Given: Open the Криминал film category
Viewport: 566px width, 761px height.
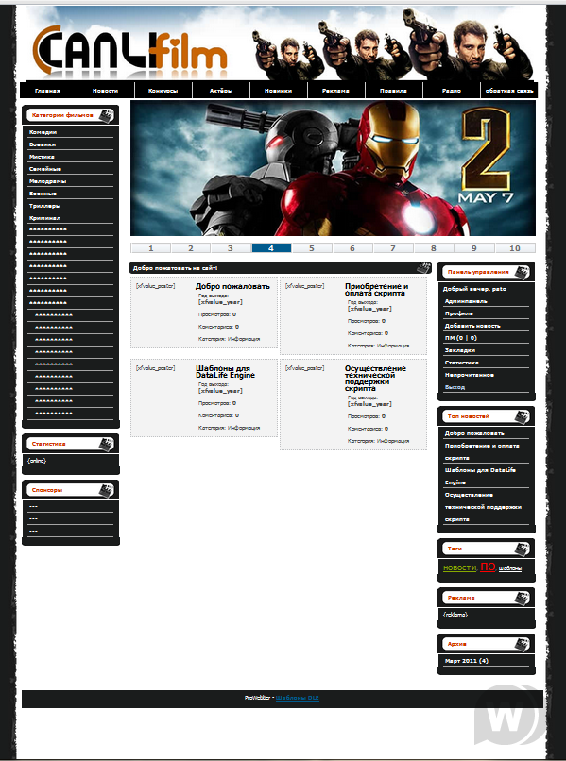Looking at the screenshot, I should pyautogui.click(x=44, y=218).
